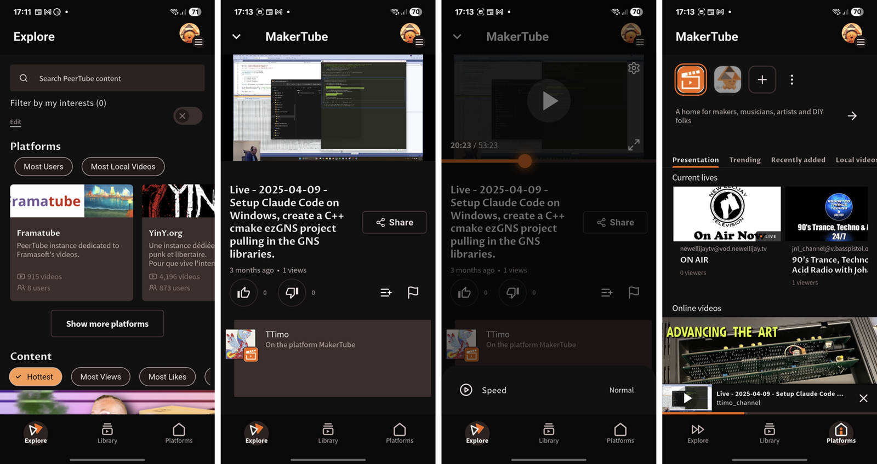The height and width of the screenshot is (464, 877).
Task: Open the avatar menu above the bright video player
Action: [x=411, y=34]
